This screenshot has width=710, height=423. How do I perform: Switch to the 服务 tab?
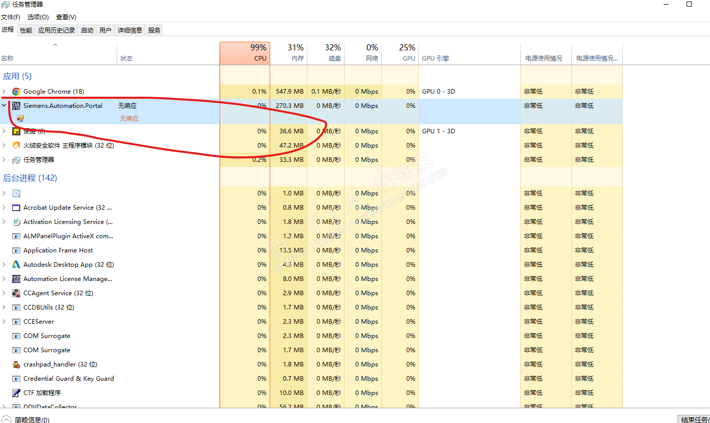point(154,31)
